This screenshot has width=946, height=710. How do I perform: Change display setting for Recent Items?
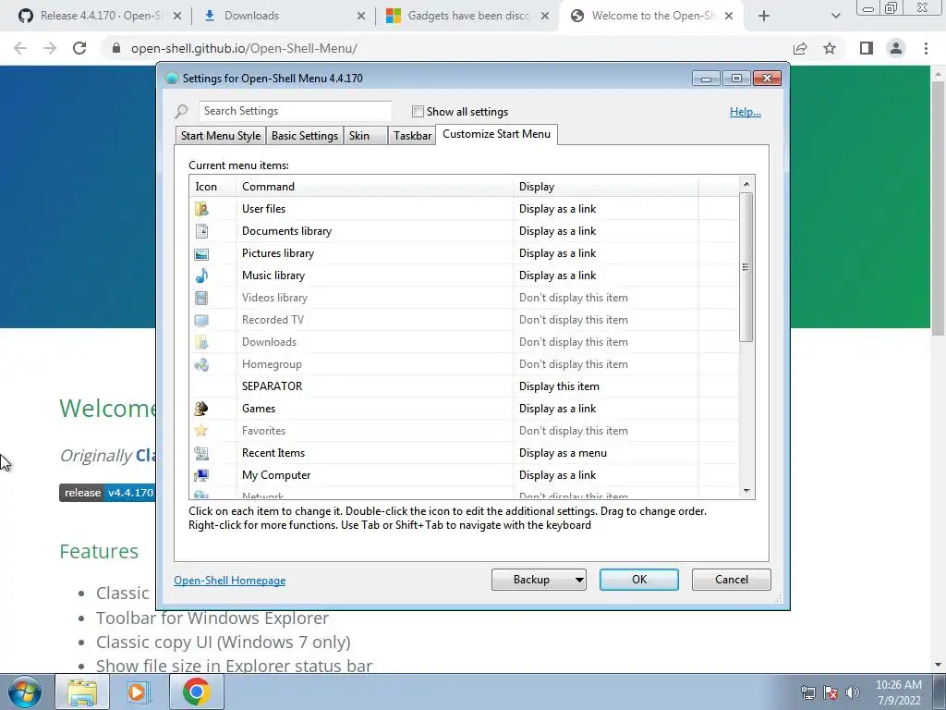point(563,453)
